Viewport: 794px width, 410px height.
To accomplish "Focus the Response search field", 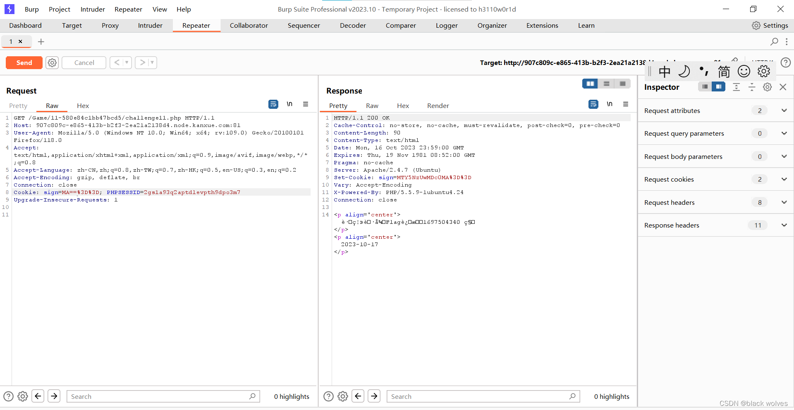I will click(x=483, y=396).
